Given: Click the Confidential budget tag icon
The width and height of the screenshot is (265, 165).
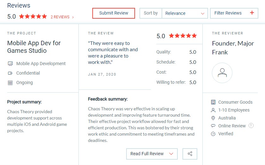Looking at the screenshot, I should [10, 73].
